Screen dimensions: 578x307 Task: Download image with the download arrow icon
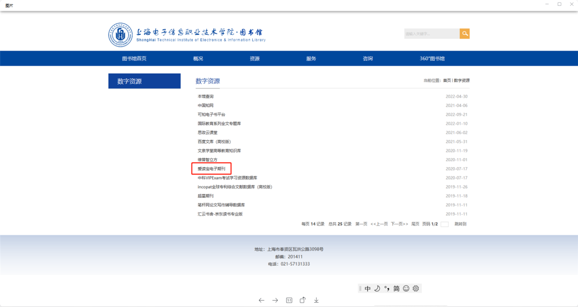316,301
